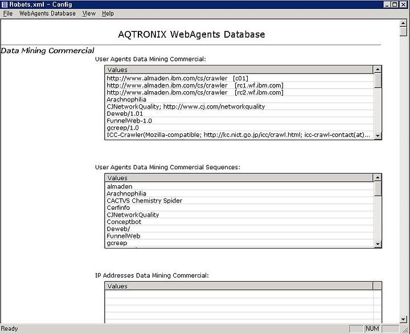Select CJNetworkQuality in Sequences list
Viewport: 410px width, 334px height.
click(x=240, y=215)
